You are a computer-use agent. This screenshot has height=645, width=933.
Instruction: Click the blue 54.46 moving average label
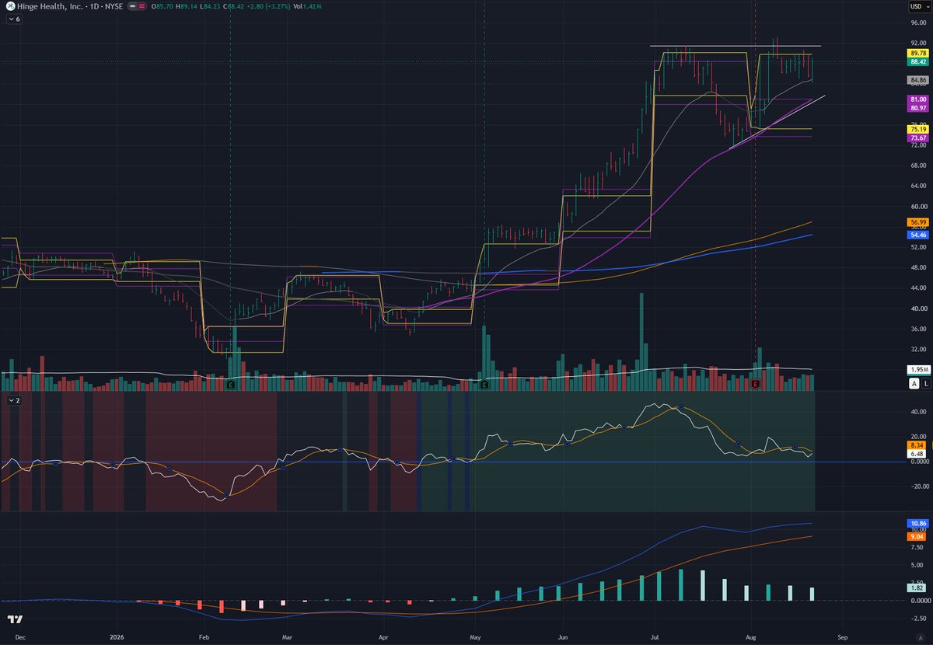point(917,235)
